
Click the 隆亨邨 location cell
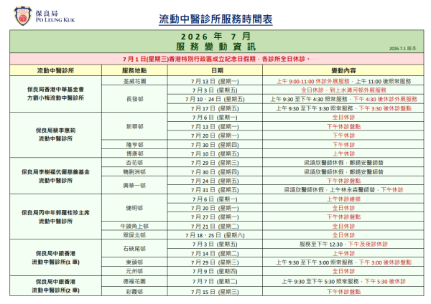[x=134, y=145]
